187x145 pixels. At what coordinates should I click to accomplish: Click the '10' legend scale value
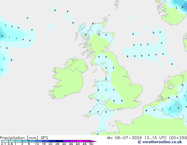pyautogui.click(x=37, y=144)
